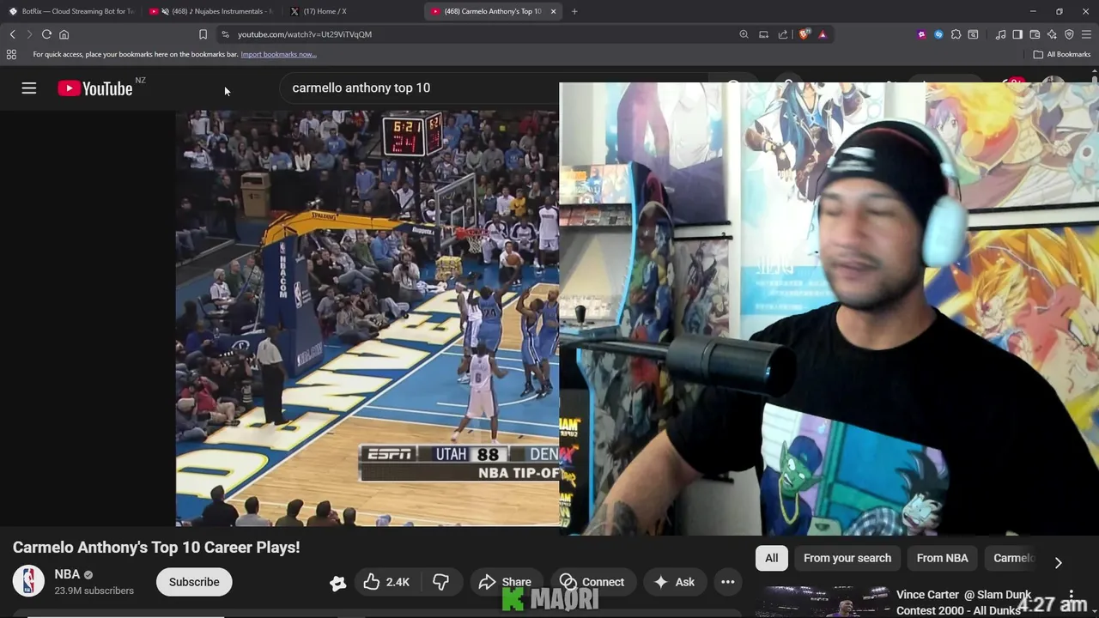Select the From NBA chip

[x=942, y=558]
